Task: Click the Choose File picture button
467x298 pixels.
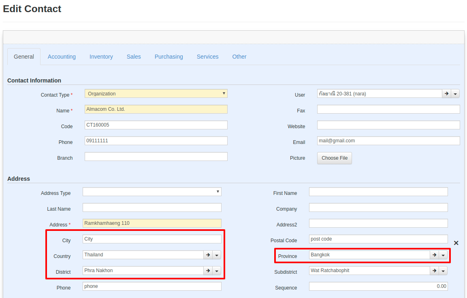Action: [335, 158]
